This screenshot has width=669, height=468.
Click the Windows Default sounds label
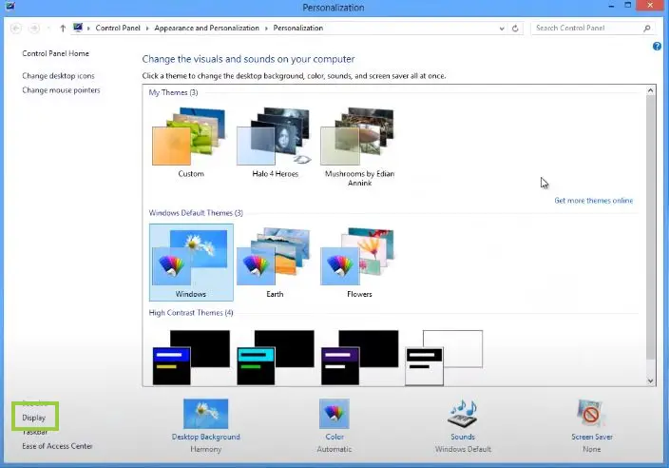click(x=463, y=449)
